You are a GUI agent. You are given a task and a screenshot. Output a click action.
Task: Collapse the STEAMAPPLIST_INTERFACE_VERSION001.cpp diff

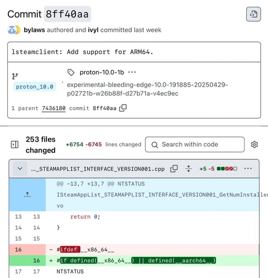(x=20, y=169)
